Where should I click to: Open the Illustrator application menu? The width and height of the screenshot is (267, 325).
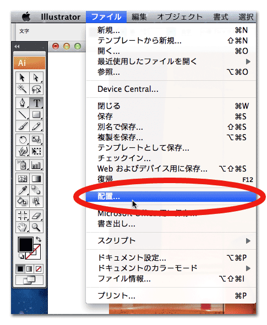tap(61, 17)
